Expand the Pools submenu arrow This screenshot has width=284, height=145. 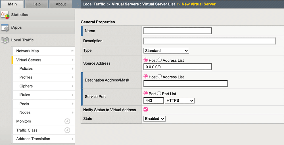click(73, 104)
